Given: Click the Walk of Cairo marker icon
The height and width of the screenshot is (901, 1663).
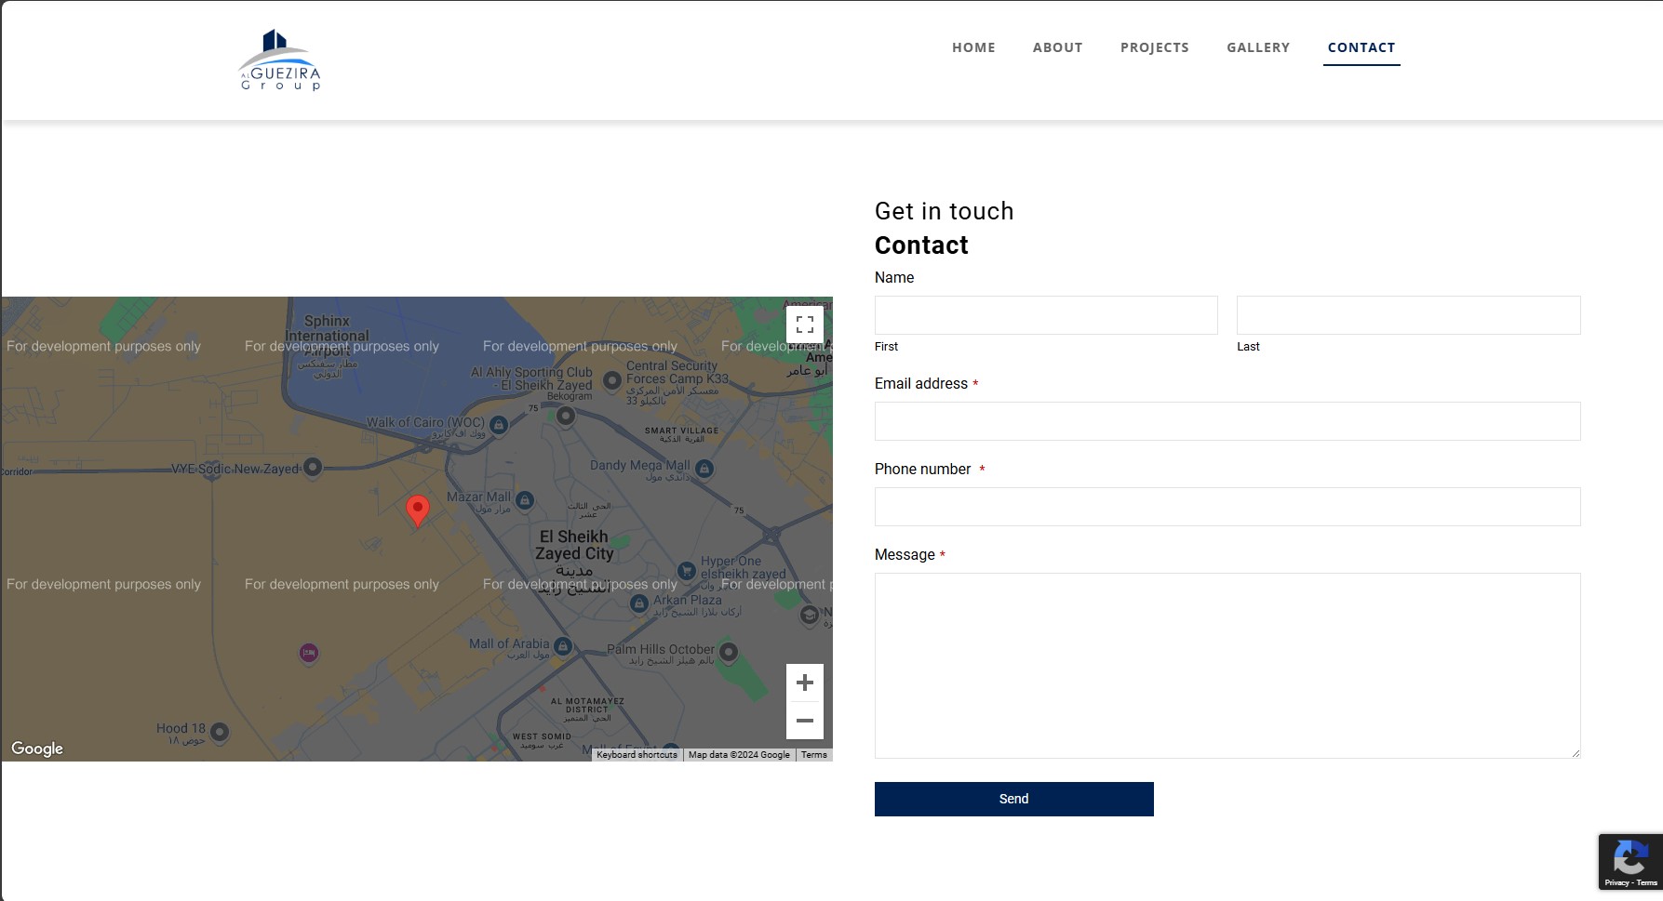Looking at the screenshot, I should [x=499, y=425].
